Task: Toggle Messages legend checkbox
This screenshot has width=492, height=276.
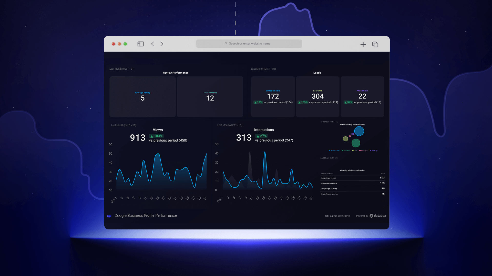Action: (x=360, y=151)
